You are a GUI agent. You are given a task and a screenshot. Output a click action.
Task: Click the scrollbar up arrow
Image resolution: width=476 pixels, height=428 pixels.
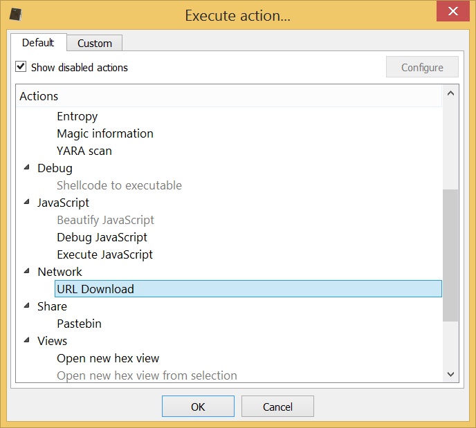tap(450, 93)
